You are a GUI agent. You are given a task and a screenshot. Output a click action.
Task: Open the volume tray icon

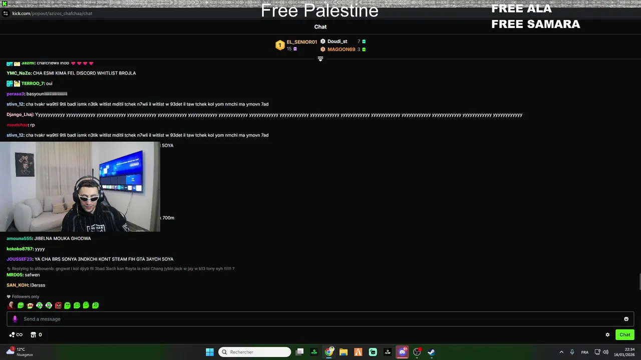[x=605, y=352]
